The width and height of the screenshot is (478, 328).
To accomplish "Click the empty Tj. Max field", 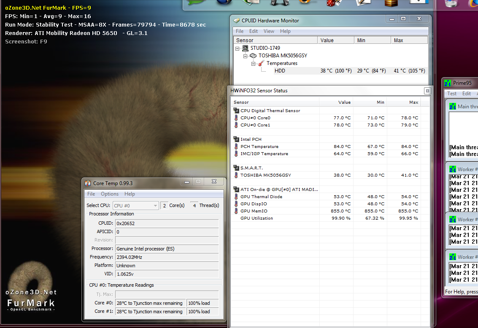I will point(167,294).
